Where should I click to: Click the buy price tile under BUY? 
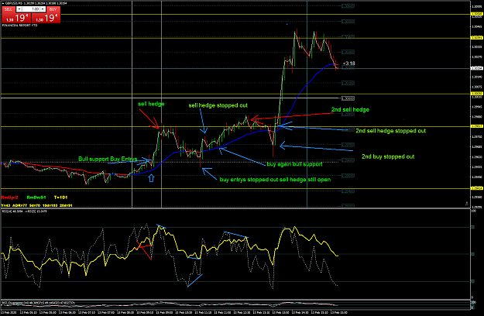46,18
